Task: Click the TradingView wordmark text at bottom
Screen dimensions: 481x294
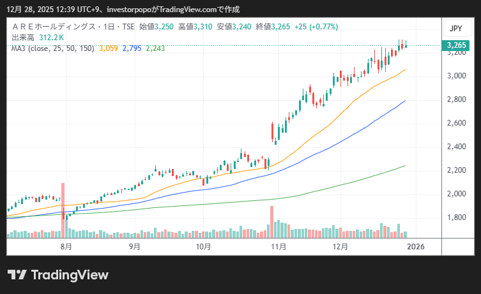Action: coord(70,275)
